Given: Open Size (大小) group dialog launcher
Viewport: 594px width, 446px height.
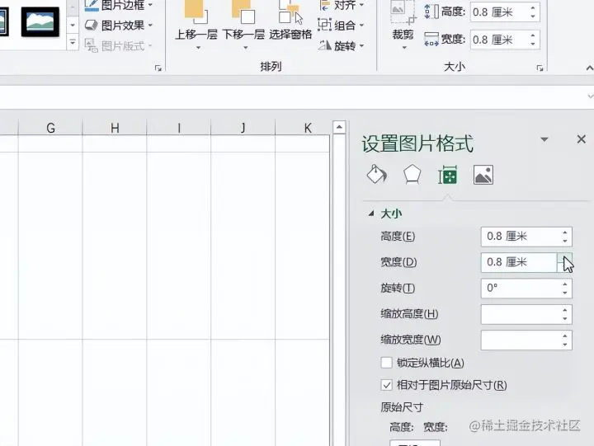Looking at the screenshot, I should point(540,68).
